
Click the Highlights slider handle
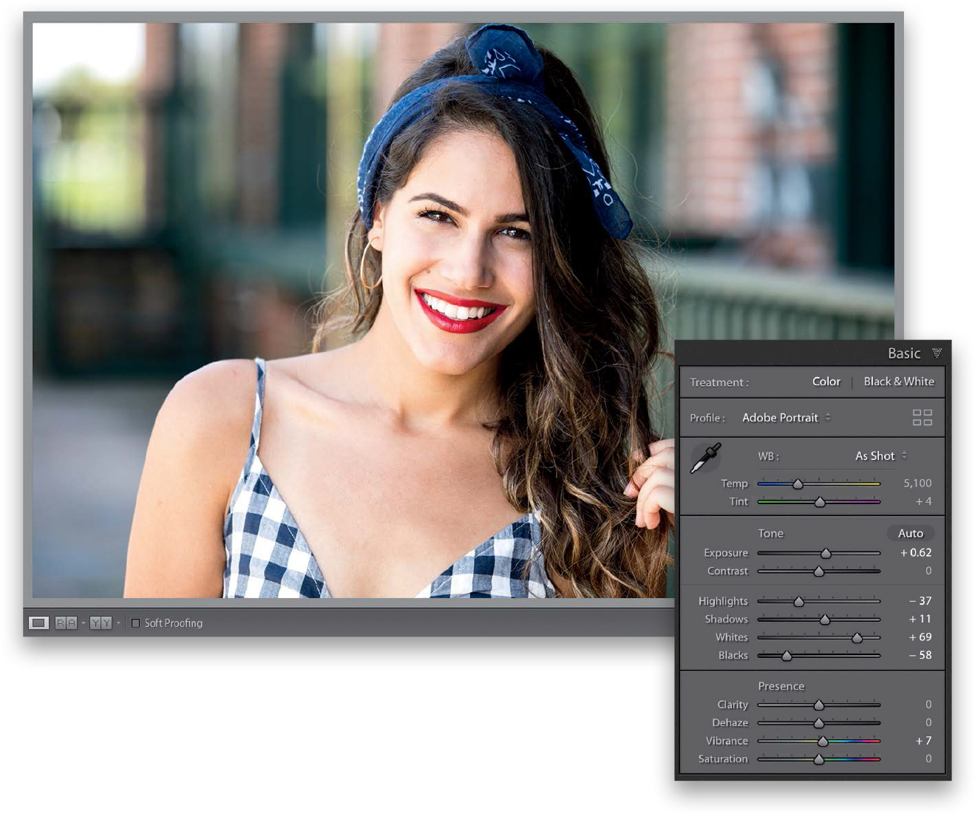[799, 602]
